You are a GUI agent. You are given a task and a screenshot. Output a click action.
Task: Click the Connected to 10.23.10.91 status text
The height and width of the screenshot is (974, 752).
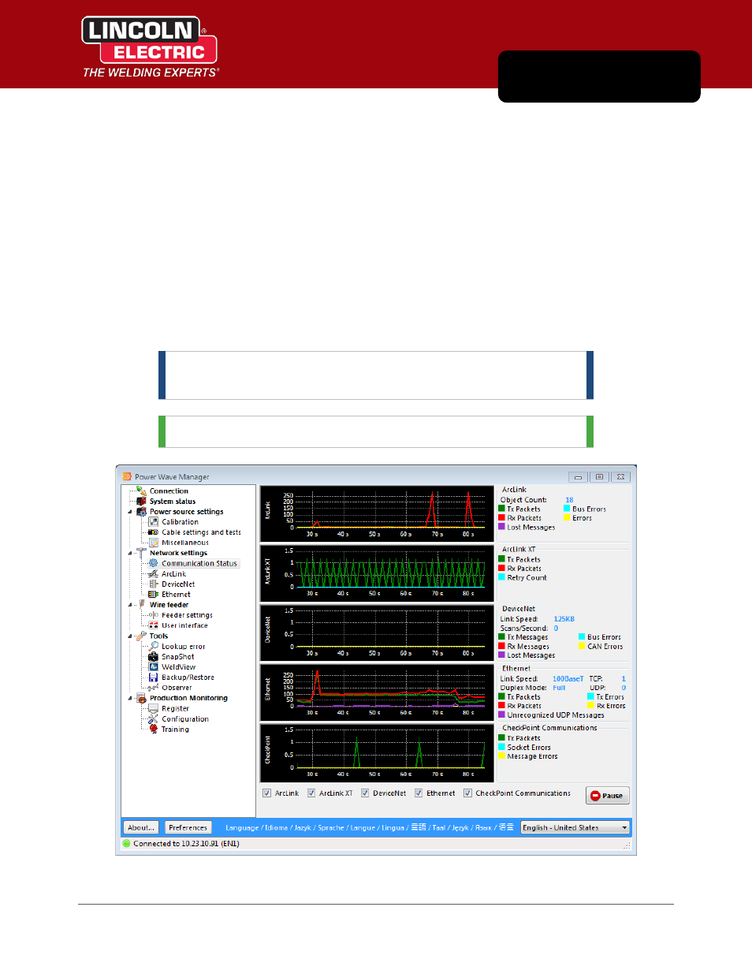point(186,843)
